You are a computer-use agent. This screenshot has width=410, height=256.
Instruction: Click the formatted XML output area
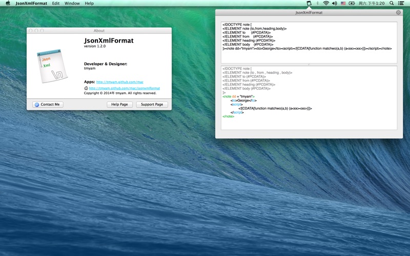click(x=309, y=98)
